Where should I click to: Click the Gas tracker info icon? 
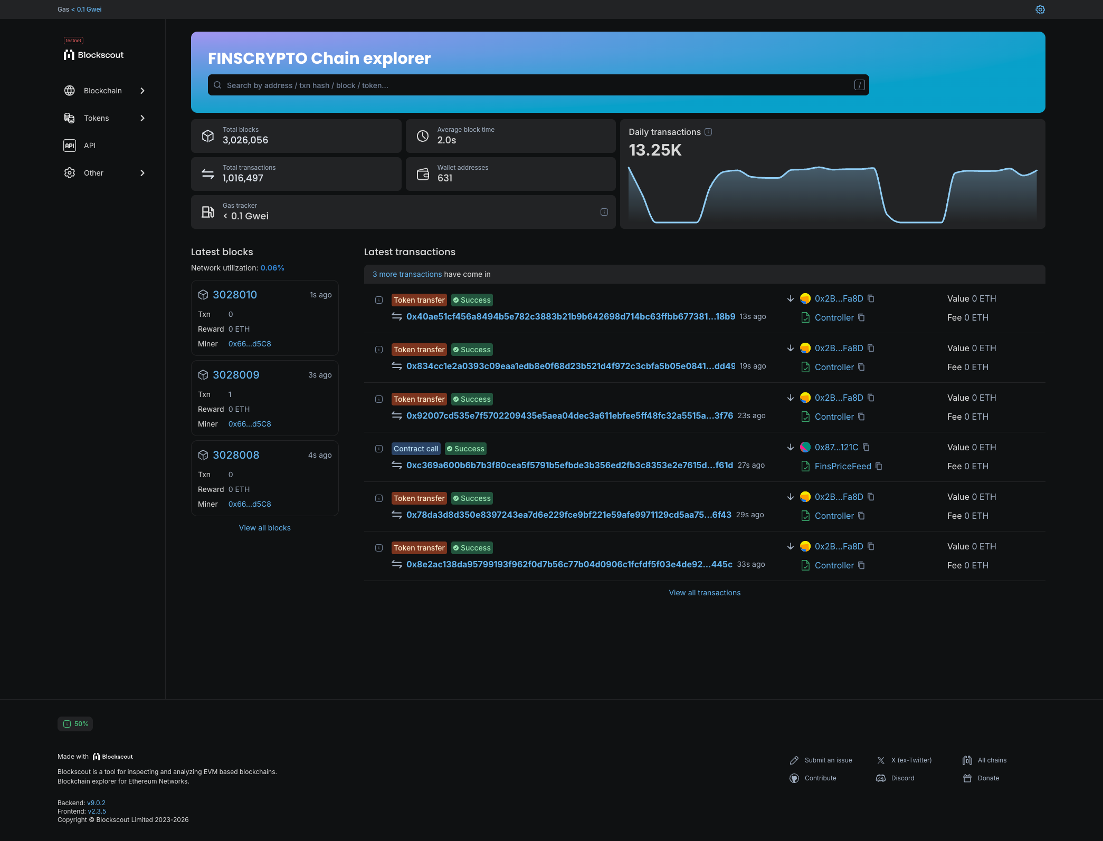click(x=604, y=212)
